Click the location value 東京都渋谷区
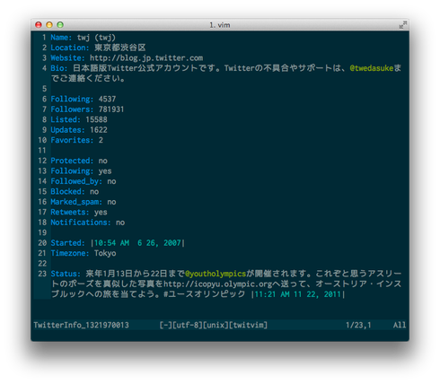 click(120, 48)
